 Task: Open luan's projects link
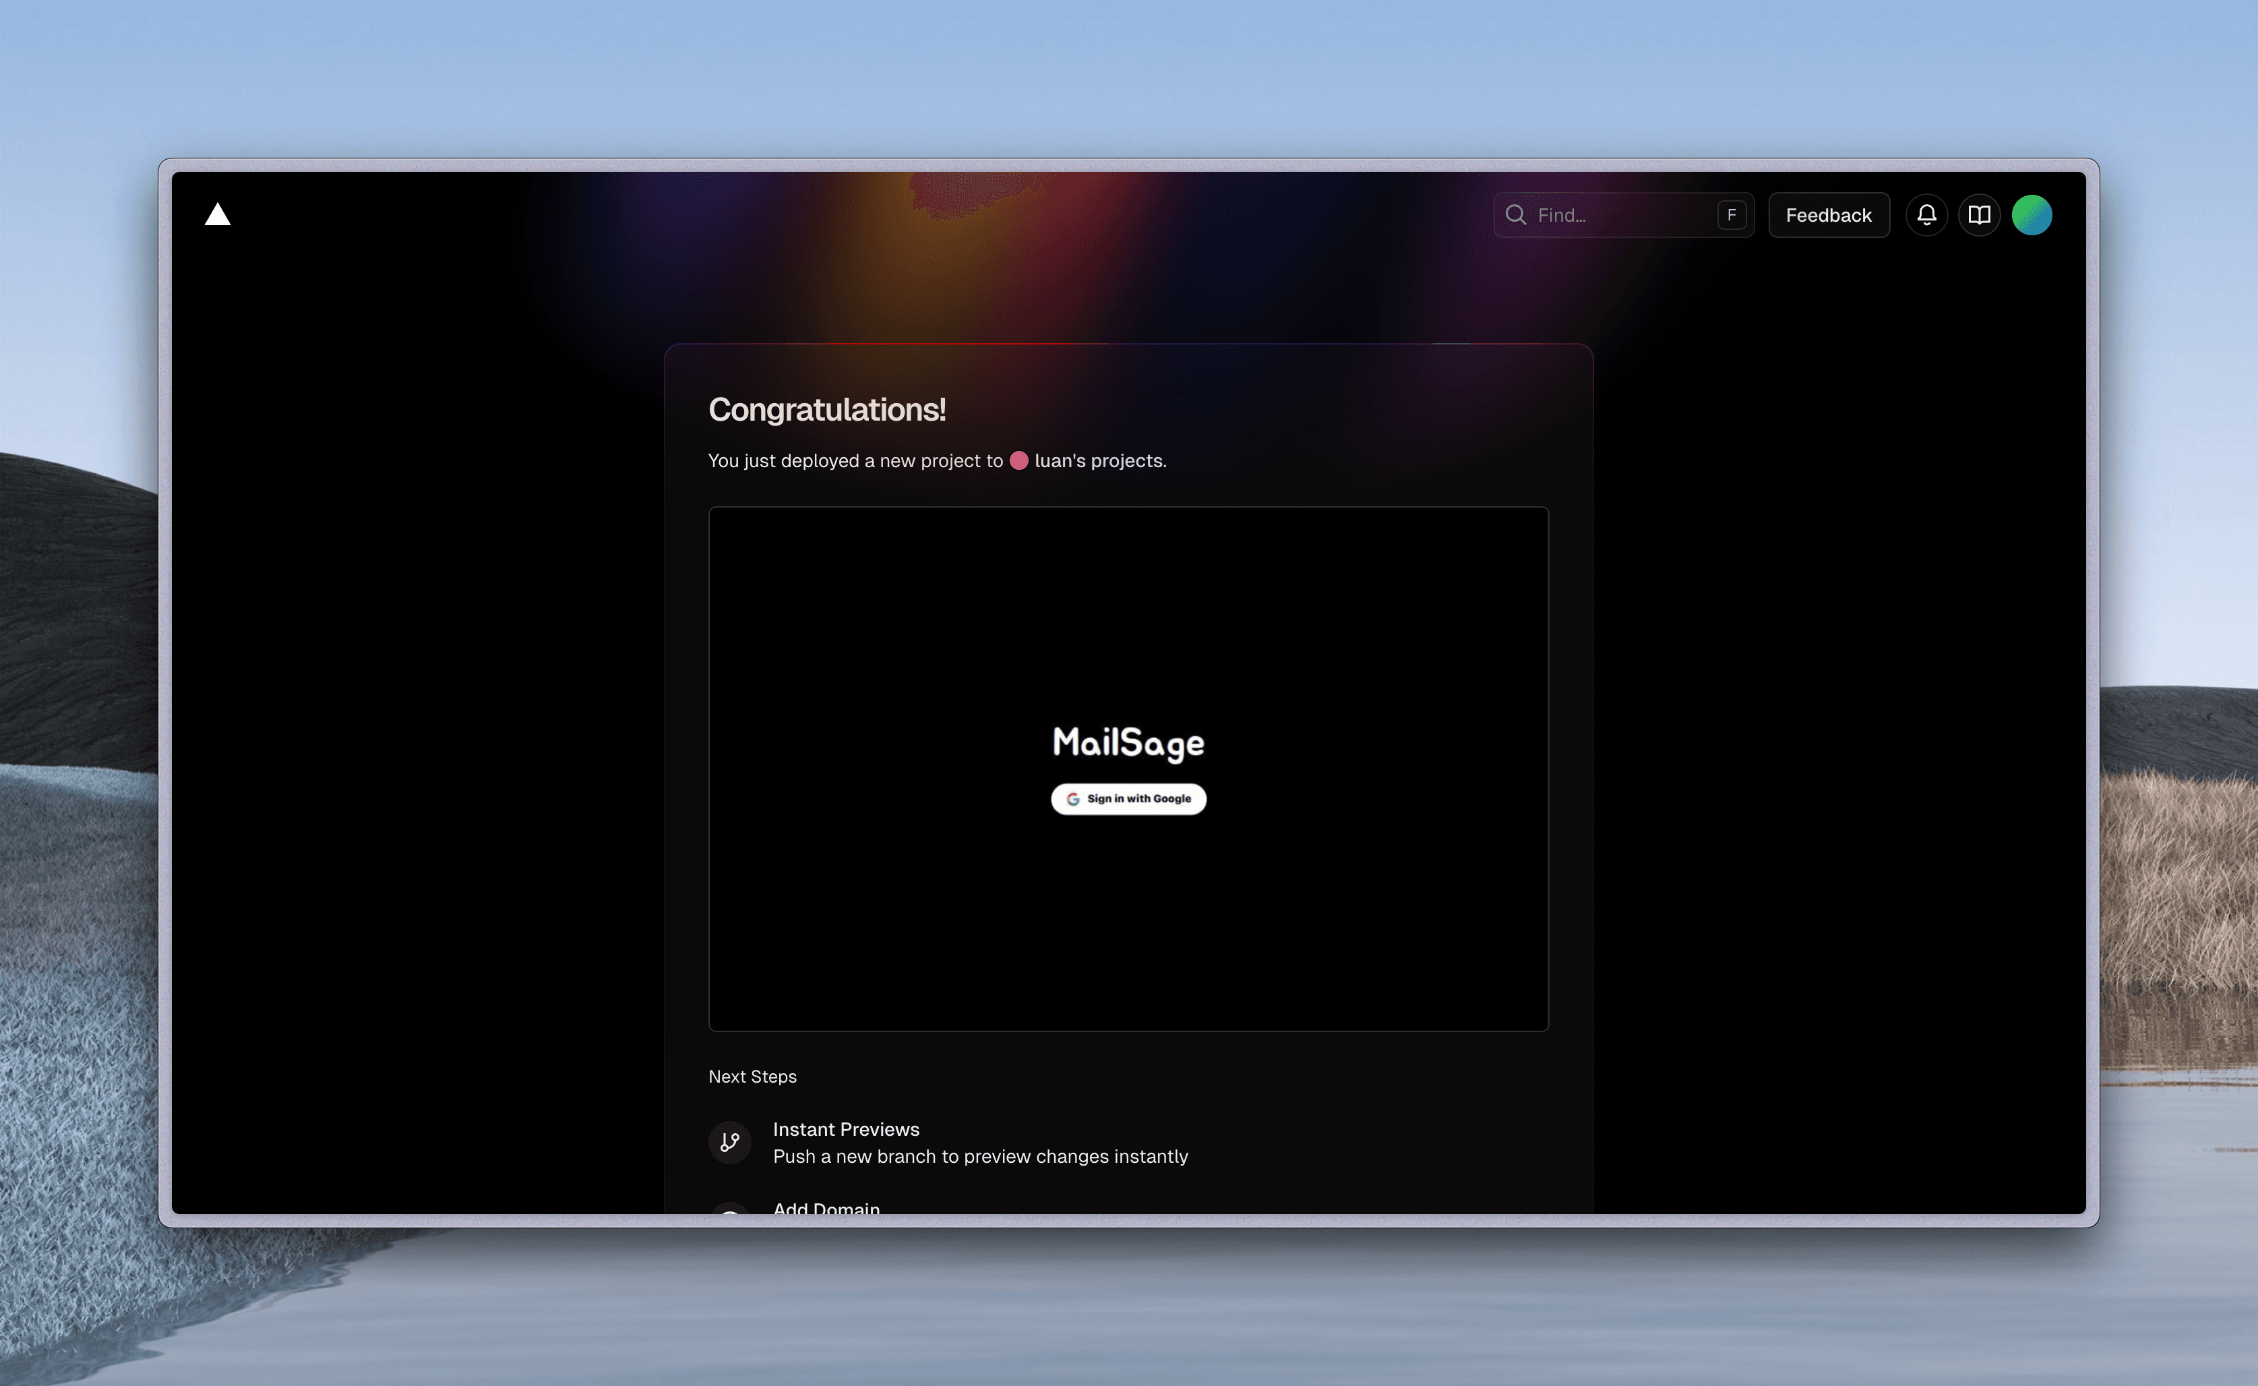pyautogui.click(x=1099, y=460)
